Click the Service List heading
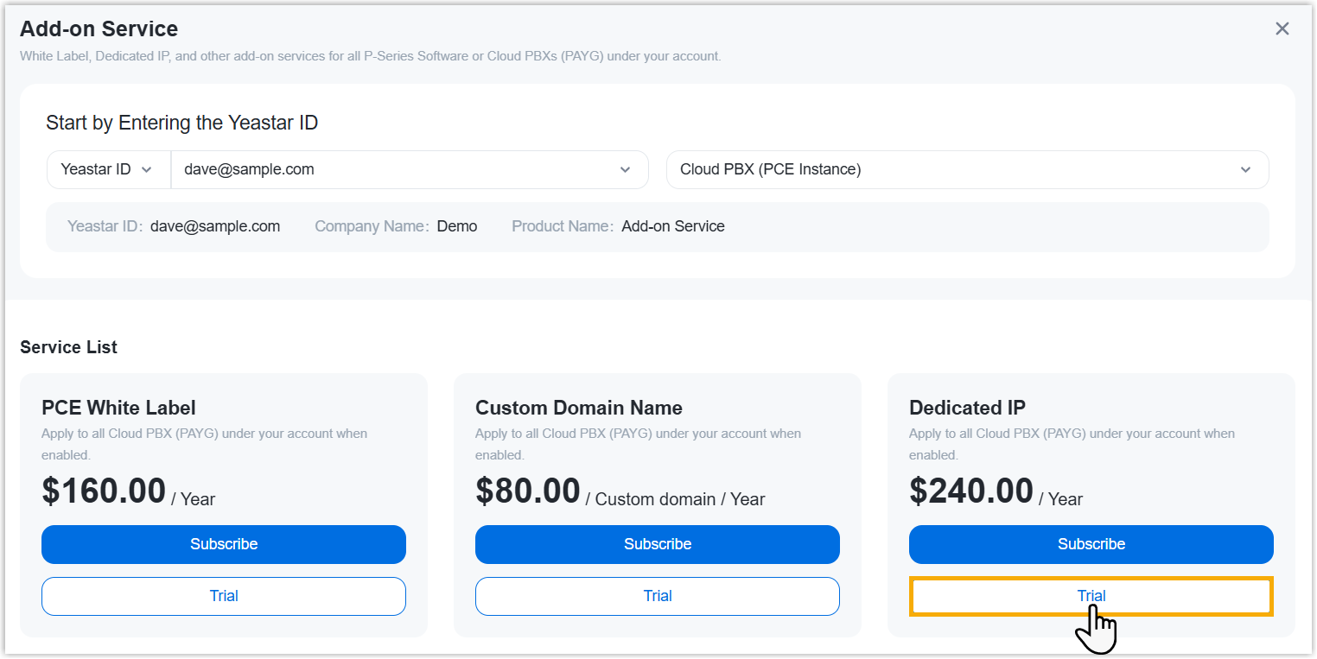 pyautogui.click(x=68, y=347)
